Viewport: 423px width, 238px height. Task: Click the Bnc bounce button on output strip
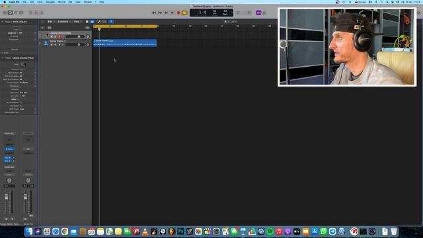click(x=31, y=216)
